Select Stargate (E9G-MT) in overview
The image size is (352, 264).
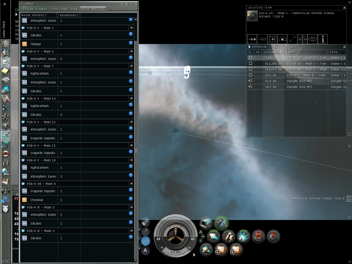pos(297,87)
